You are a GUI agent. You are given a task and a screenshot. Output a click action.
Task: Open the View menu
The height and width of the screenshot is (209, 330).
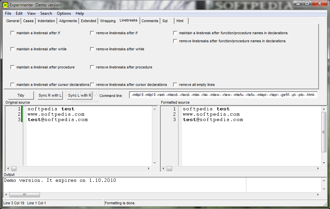click(31, 13)
